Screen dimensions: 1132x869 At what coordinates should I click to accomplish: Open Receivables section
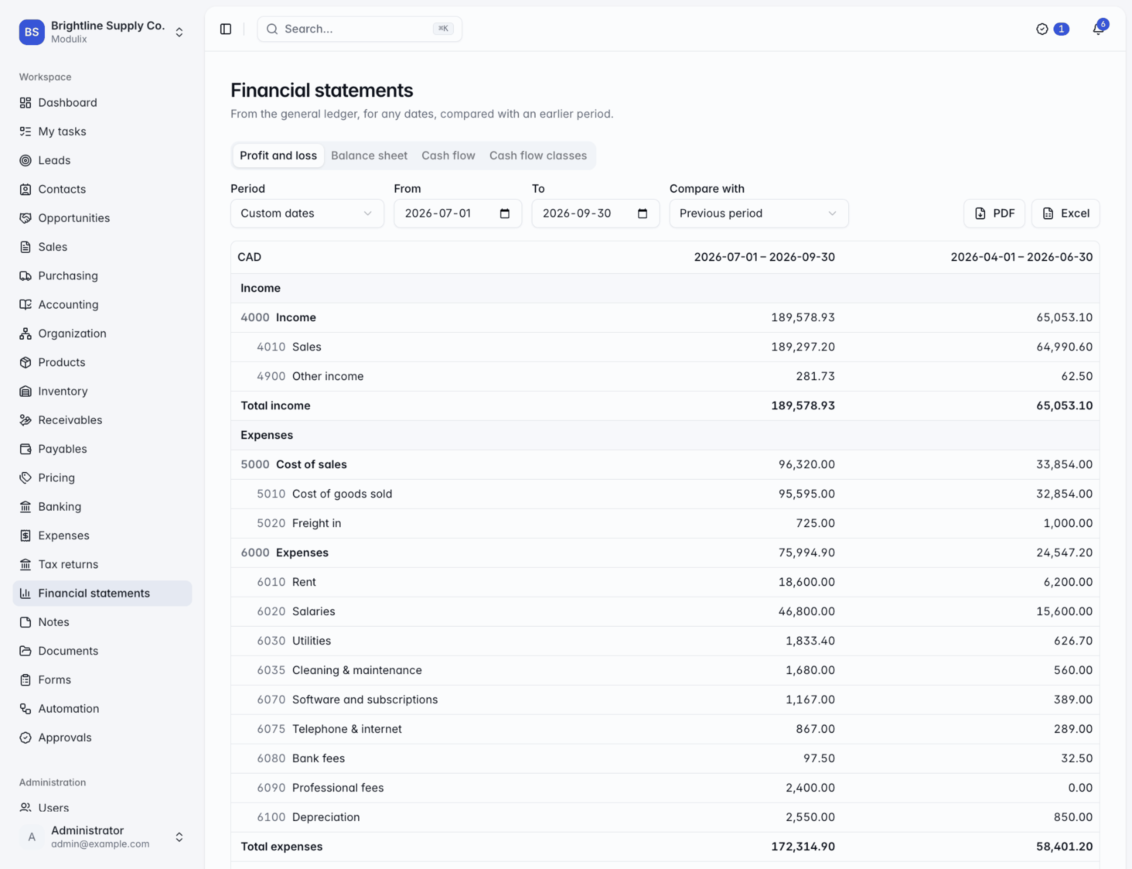click(102, 420)
